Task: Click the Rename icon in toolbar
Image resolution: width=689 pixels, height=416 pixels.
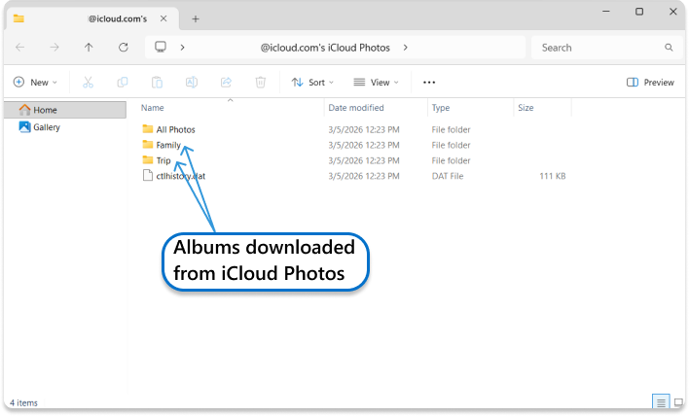Action: pyautogui.click(x=192, y=82)
